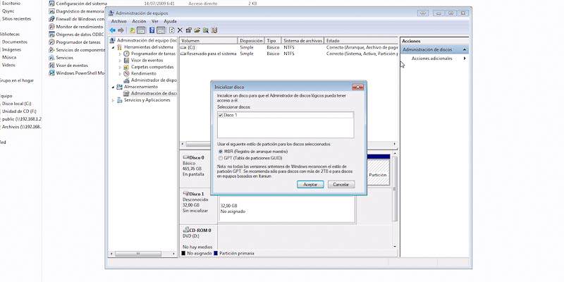Click the last toolbar icon with checkmark
The image size is (564, 282).
pos(214,30)
